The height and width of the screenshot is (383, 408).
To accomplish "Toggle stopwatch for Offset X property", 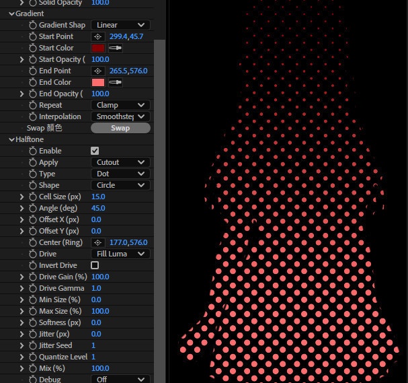I will 33,220.
